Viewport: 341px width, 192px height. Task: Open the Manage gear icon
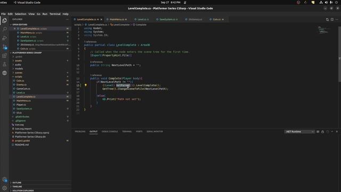point(4,188)
